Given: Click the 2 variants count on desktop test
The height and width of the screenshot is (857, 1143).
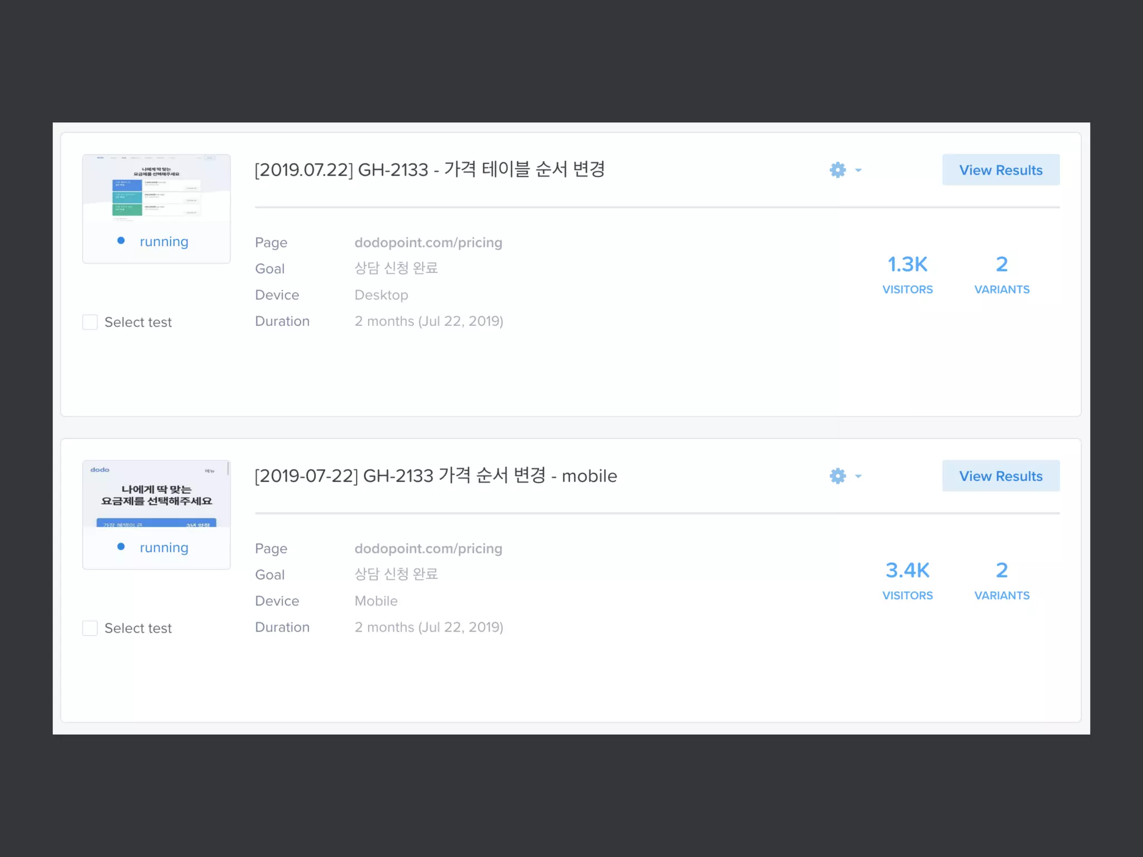Looking at the screenshot, I should click(1001, 264).
